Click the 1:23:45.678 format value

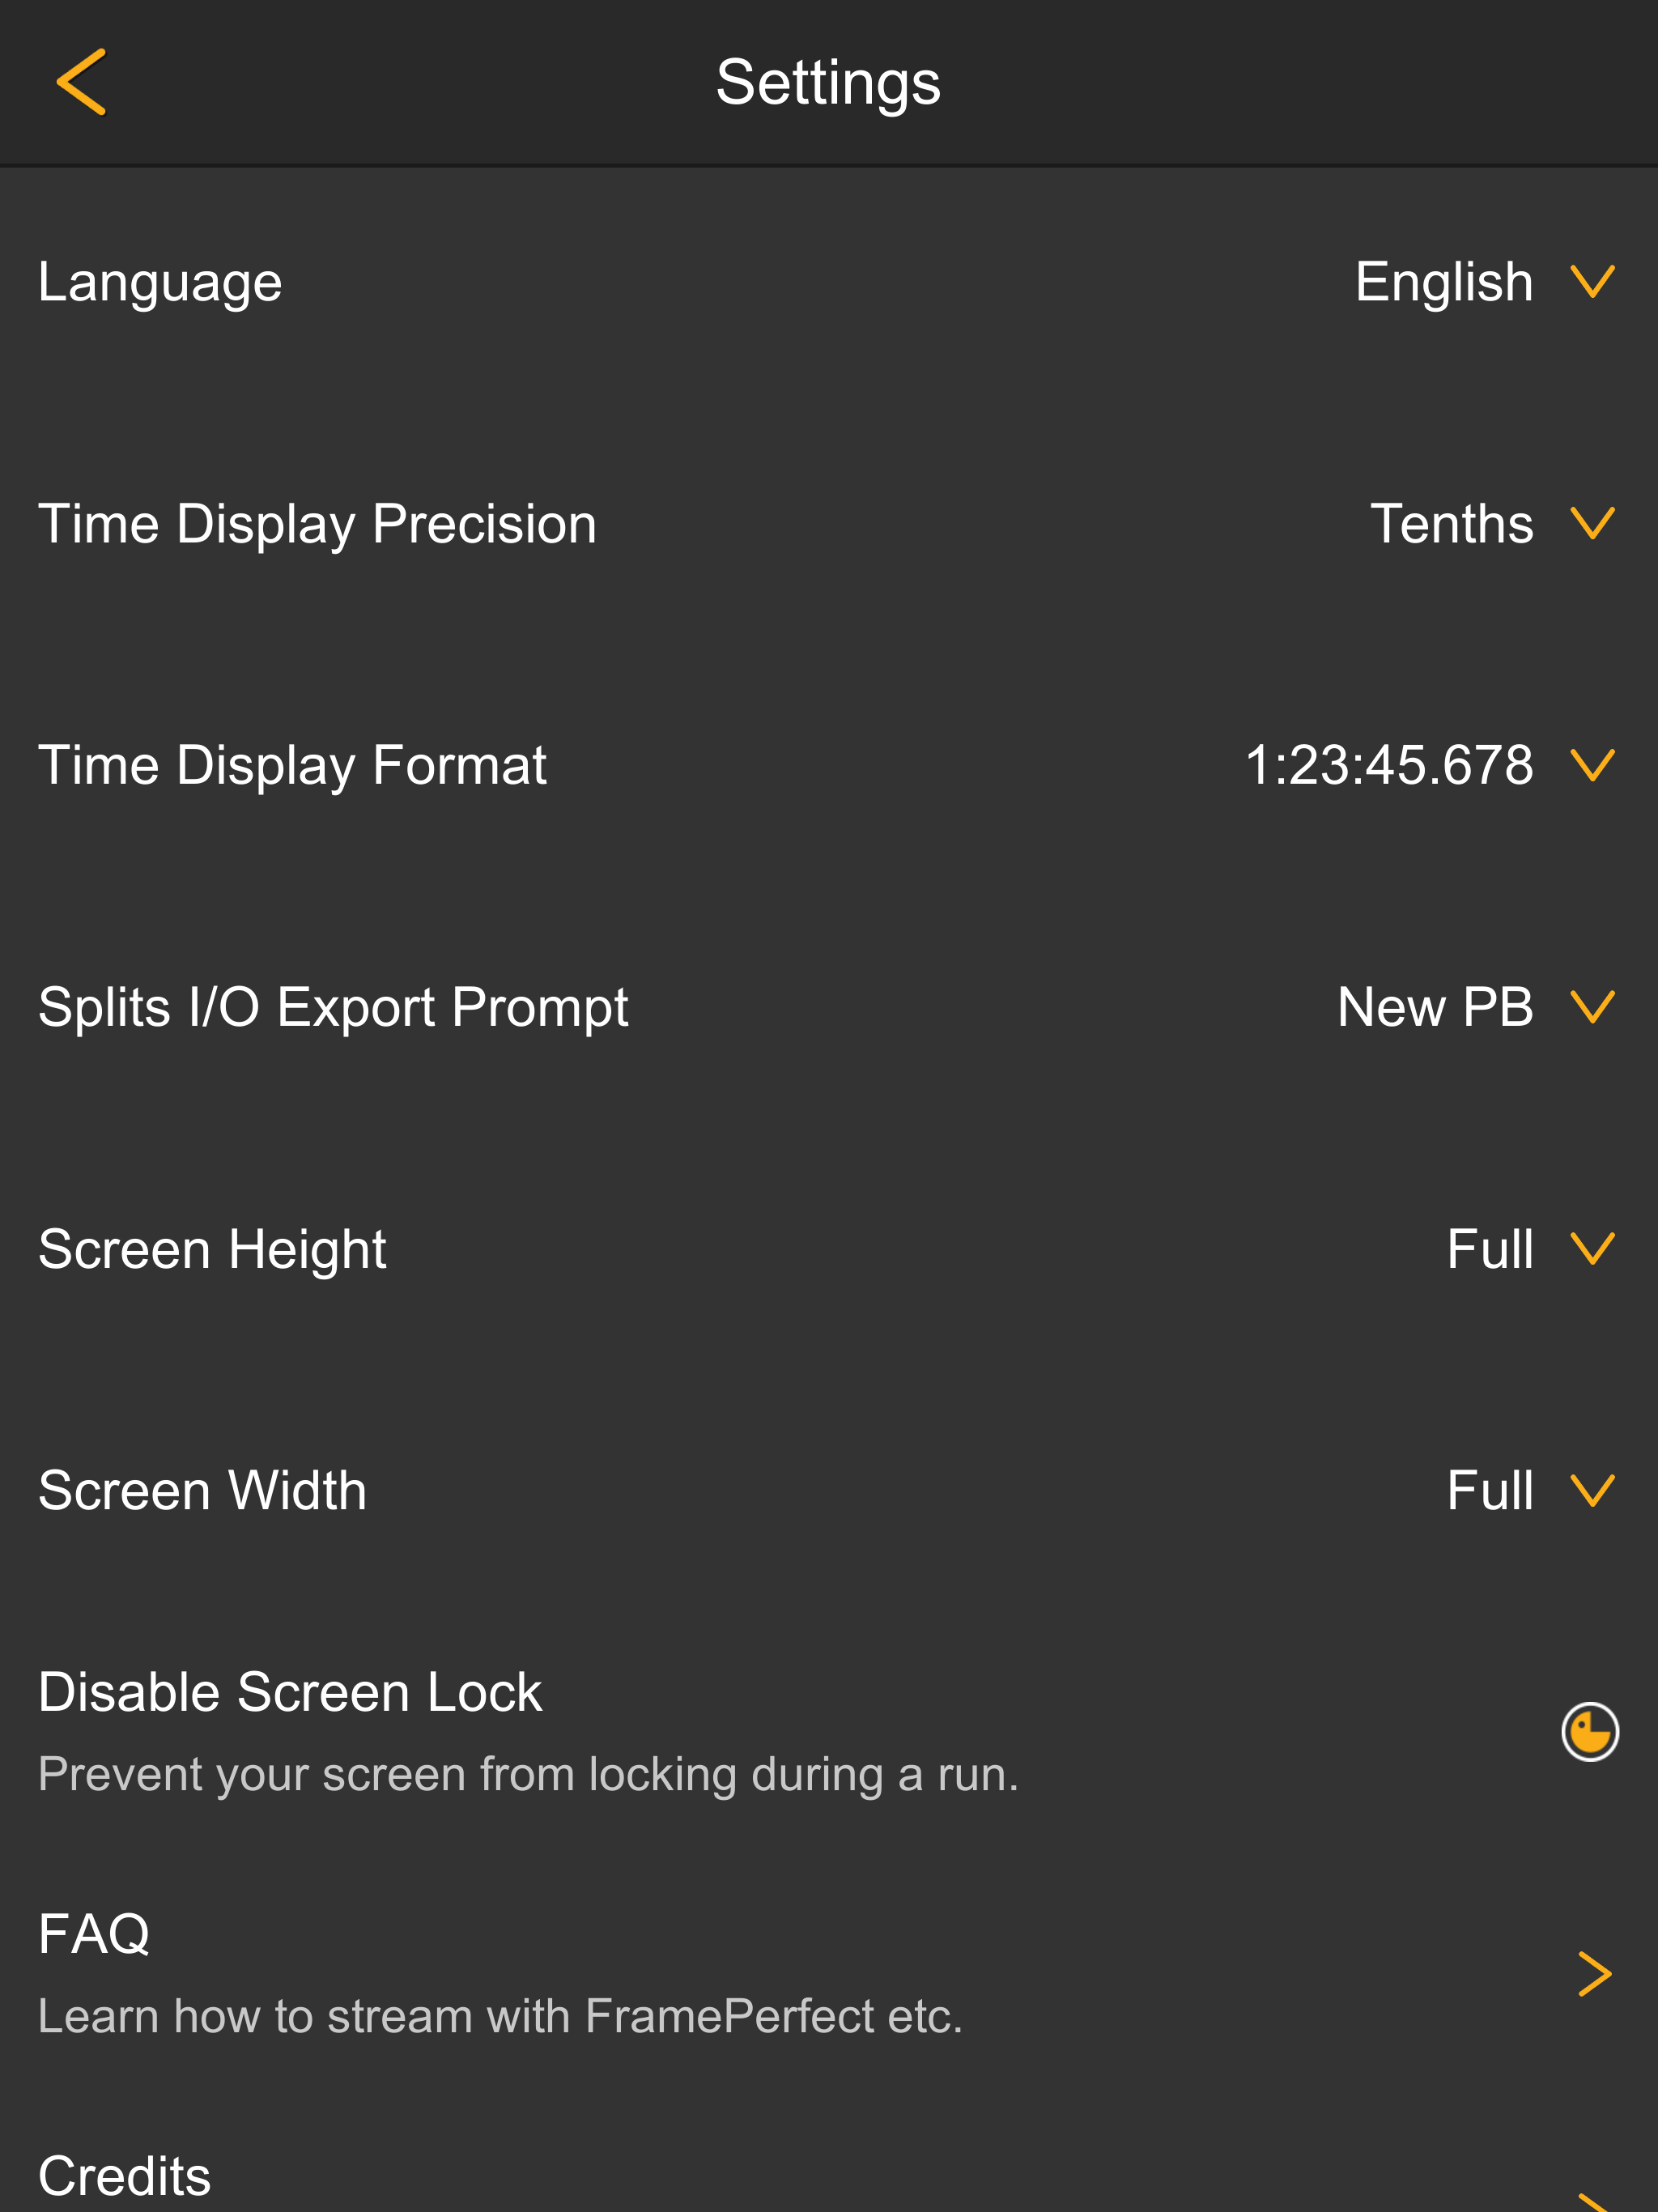point(1388,765)
